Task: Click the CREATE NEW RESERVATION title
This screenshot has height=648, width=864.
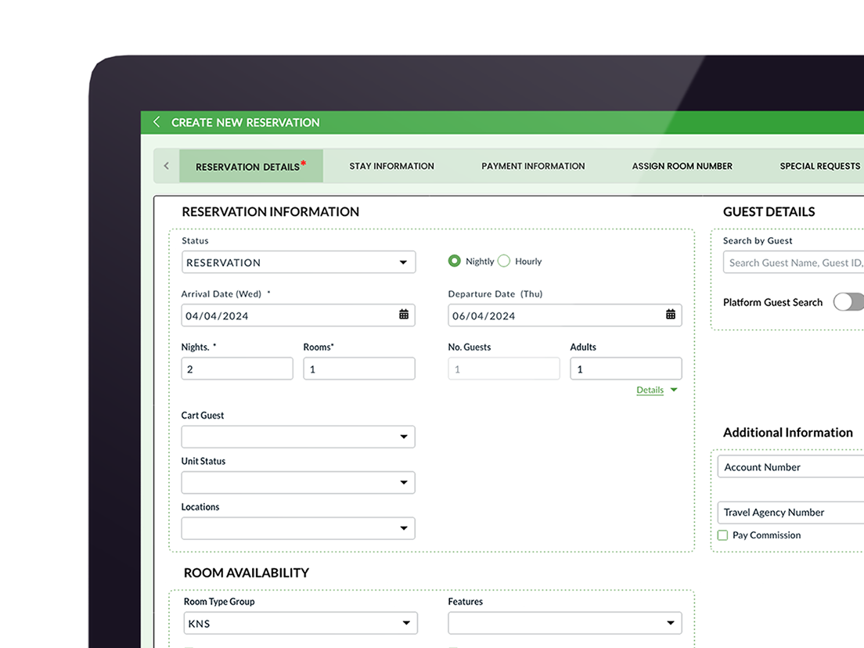Action: (245, 122)
